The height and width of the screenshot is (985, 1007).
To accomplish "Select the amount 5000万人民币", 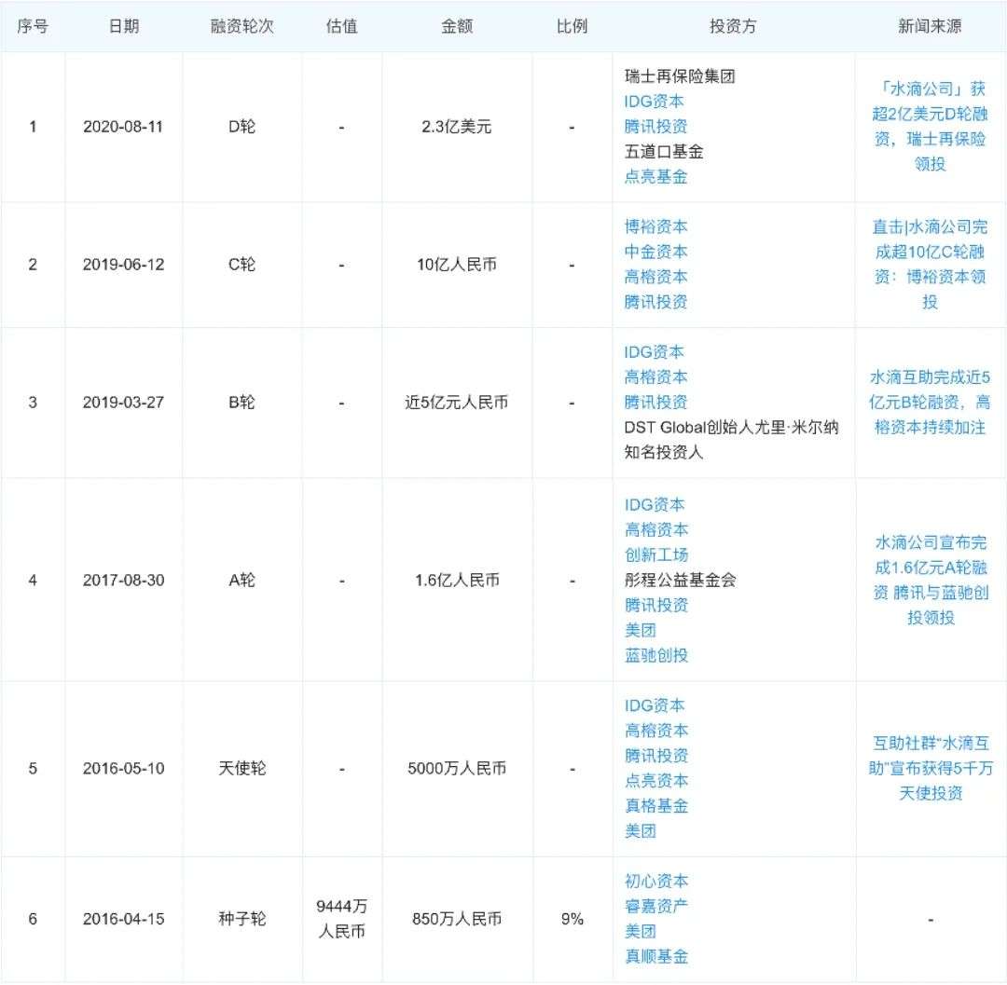I will pos(457,769).
